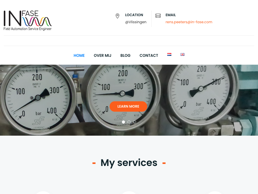Click the Learn More button

click(x=128, y=106)
